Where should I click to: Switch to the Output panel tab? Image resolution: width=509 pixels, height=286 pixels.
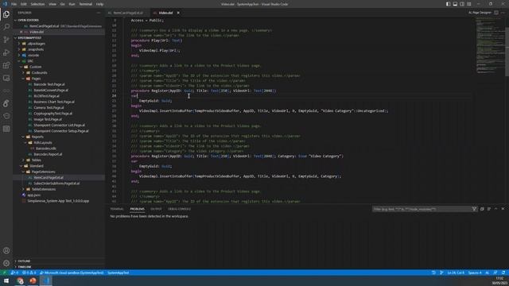(x=156, y=209)
